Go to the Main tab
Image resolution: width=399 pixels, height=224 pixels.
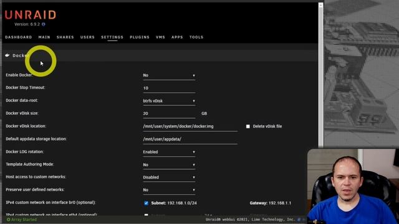click(44, 37)
